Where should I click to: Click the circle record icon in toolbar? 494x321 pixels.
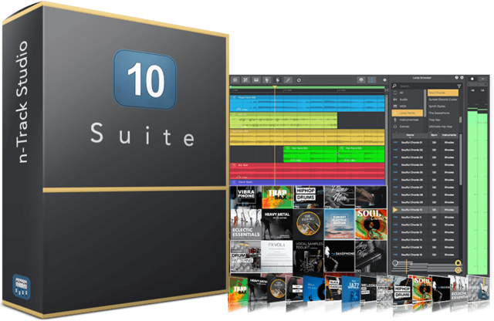299,80
